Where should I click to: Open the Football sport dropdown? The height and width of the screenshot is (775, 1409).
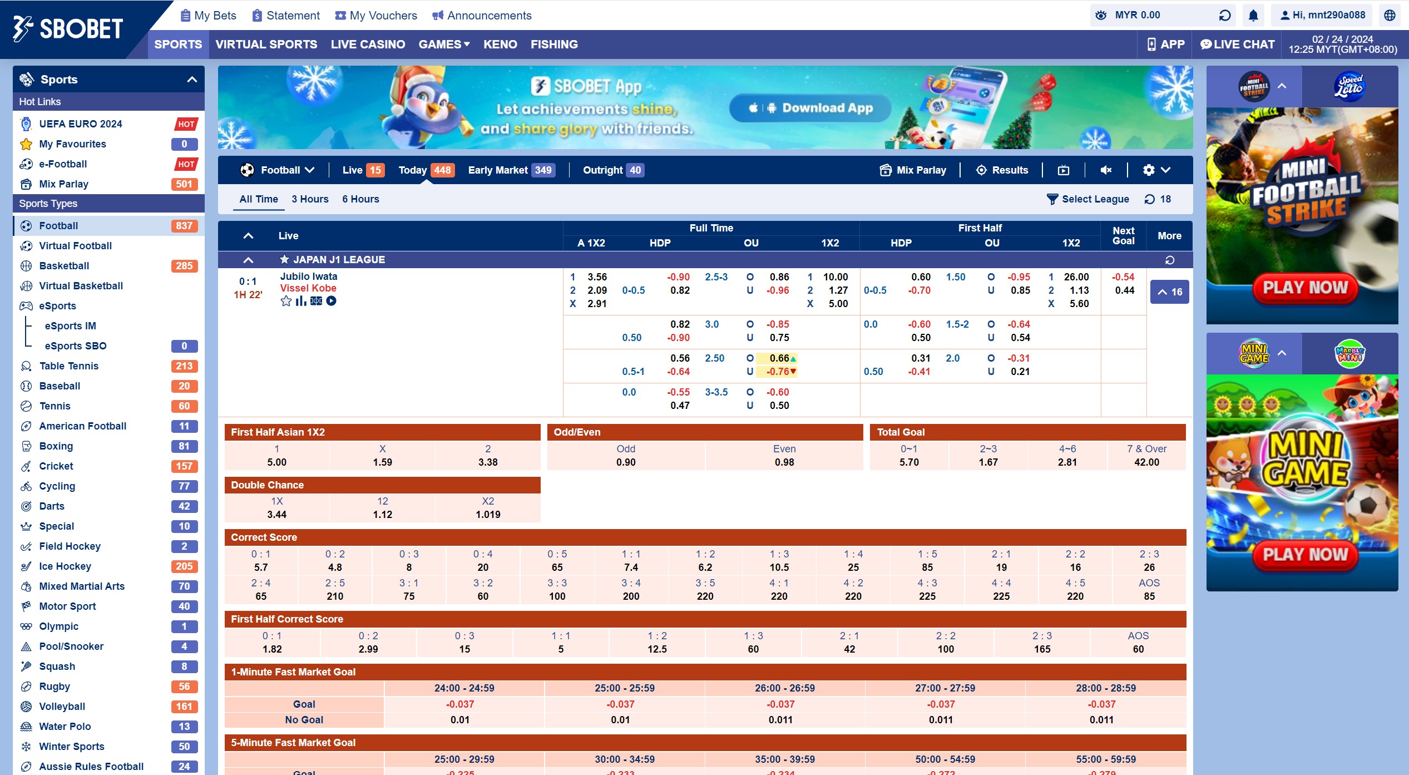pos(278,170)
